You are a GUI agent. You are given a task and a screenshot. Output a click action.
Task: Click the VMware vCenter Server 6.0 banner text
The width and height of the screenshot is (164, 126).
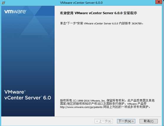click(28, 95)
